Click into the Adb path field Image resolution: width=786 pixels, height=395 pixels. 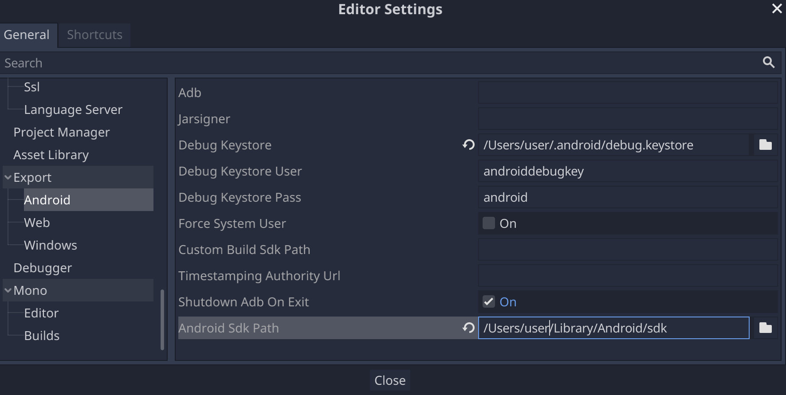point(627,93)
